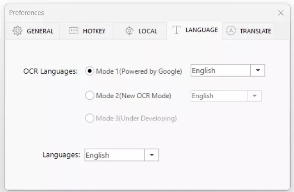Select Mode 3 (Under Developing) radio

pos(90,118)
